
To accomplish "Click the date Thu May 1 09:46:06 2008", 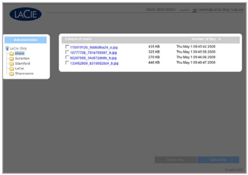I will [x=196, y=57].
